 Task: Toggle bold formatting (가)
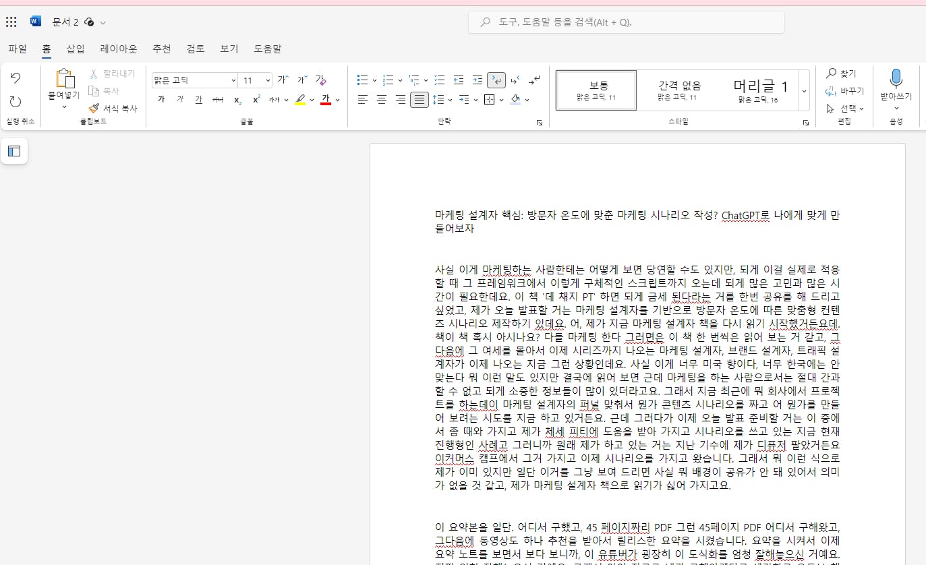[161, 100]
